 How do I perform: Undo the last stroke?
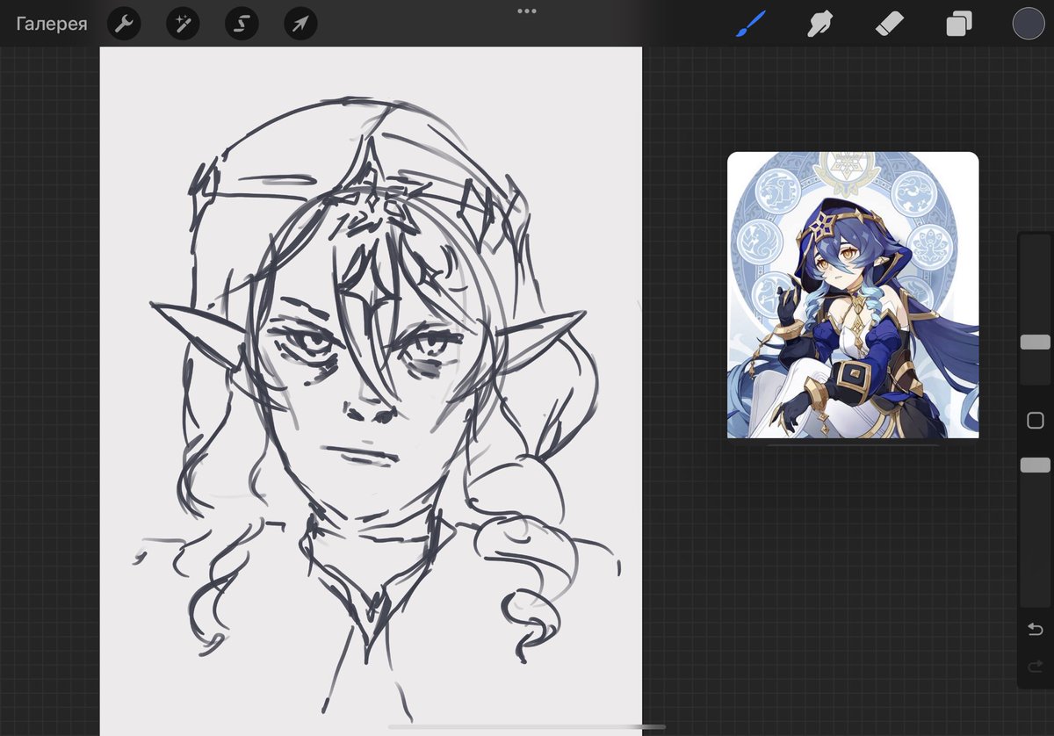pos(1035,629)
